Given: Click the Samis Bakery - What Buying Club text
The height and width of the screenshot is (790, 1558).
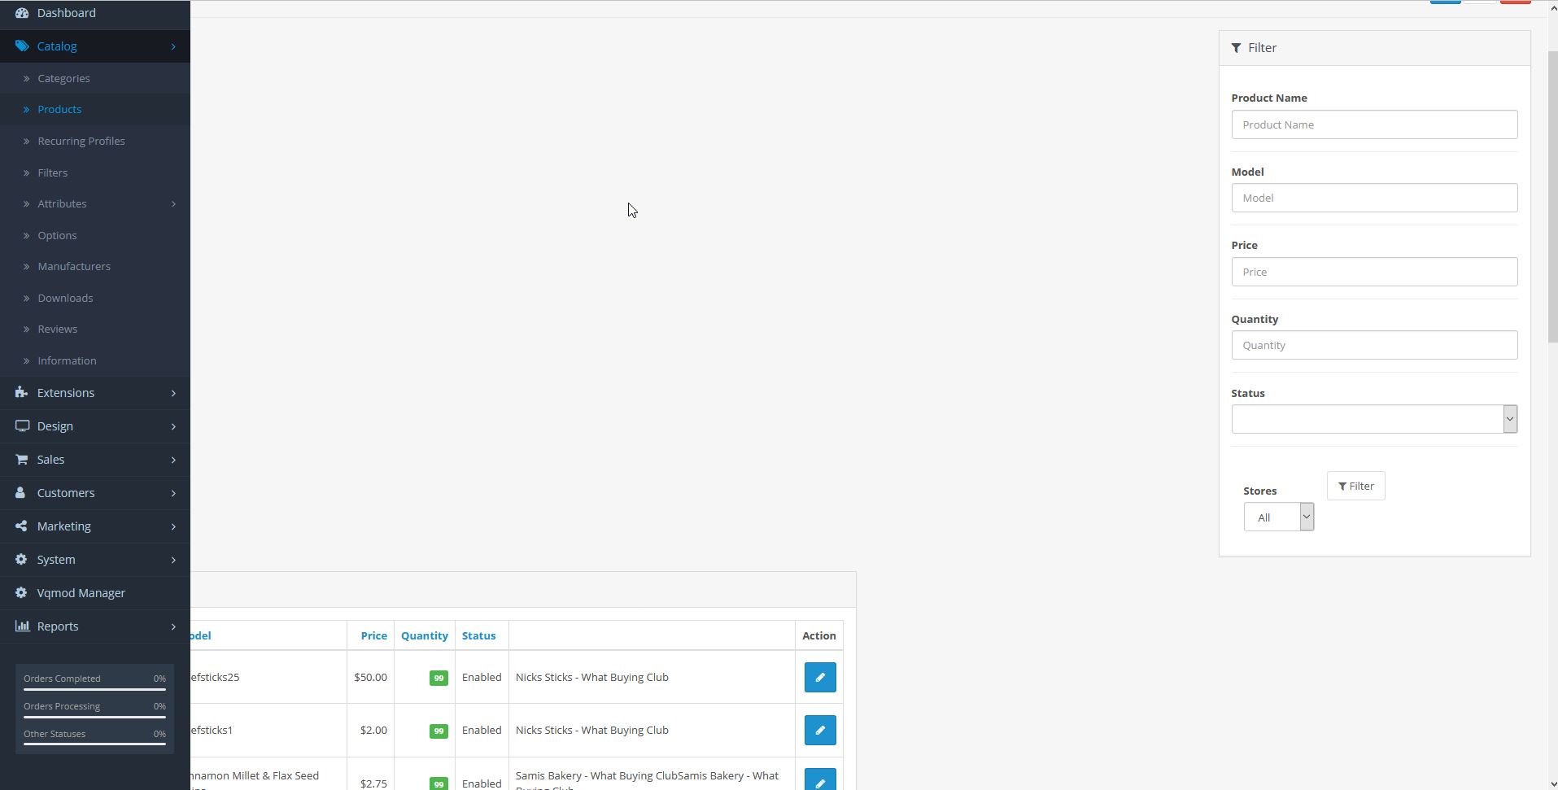Looking at the screenshot, I should pyautogui.click(x=647, y=780).
